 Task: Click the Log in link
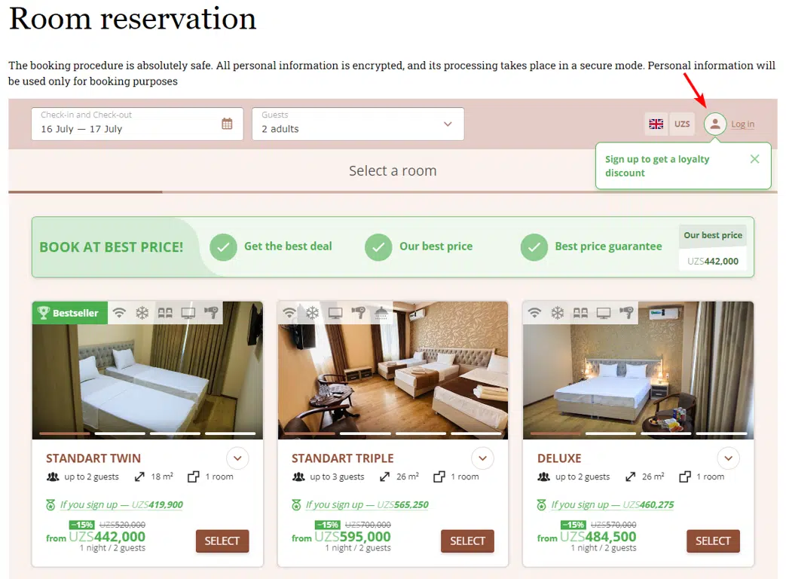[742, 124]
